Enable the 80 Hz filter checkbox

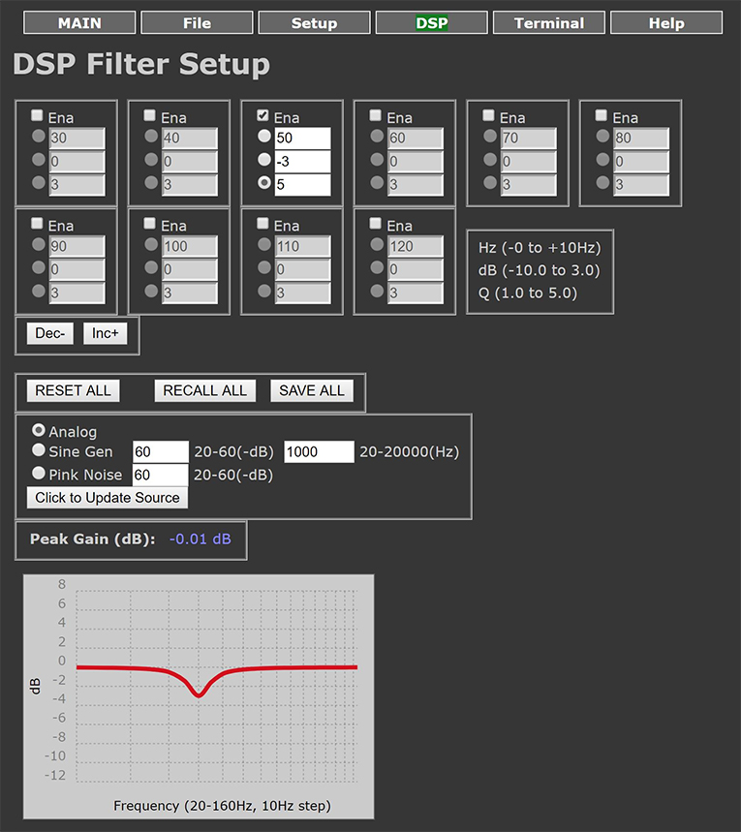[602, 116]
